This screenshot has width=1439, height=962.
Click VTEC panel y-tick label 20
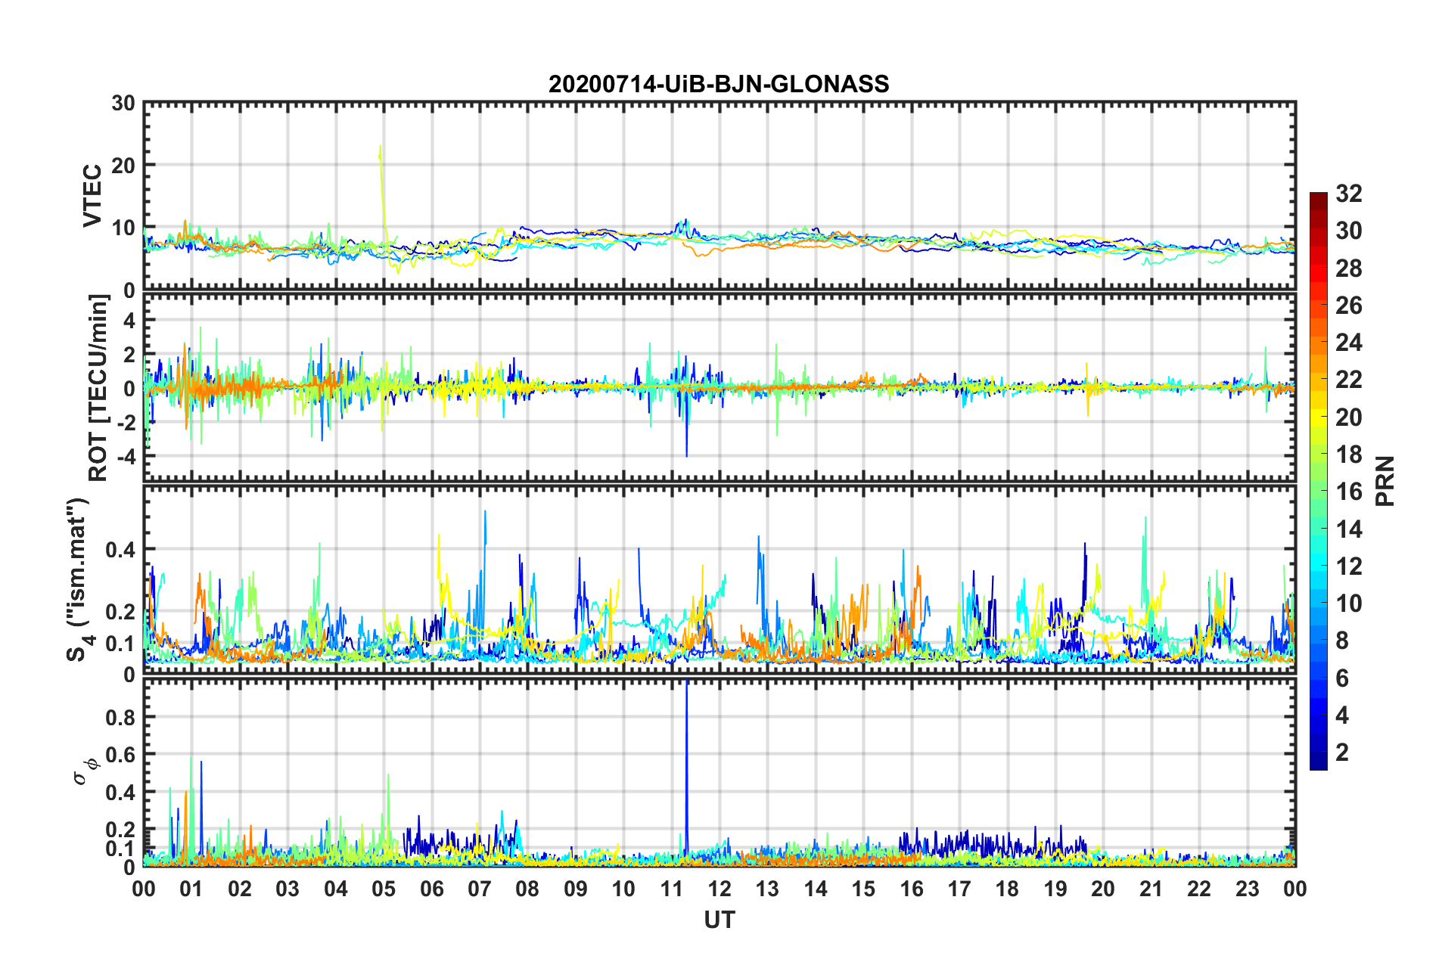pyautogui.click(x=123, y=165)
